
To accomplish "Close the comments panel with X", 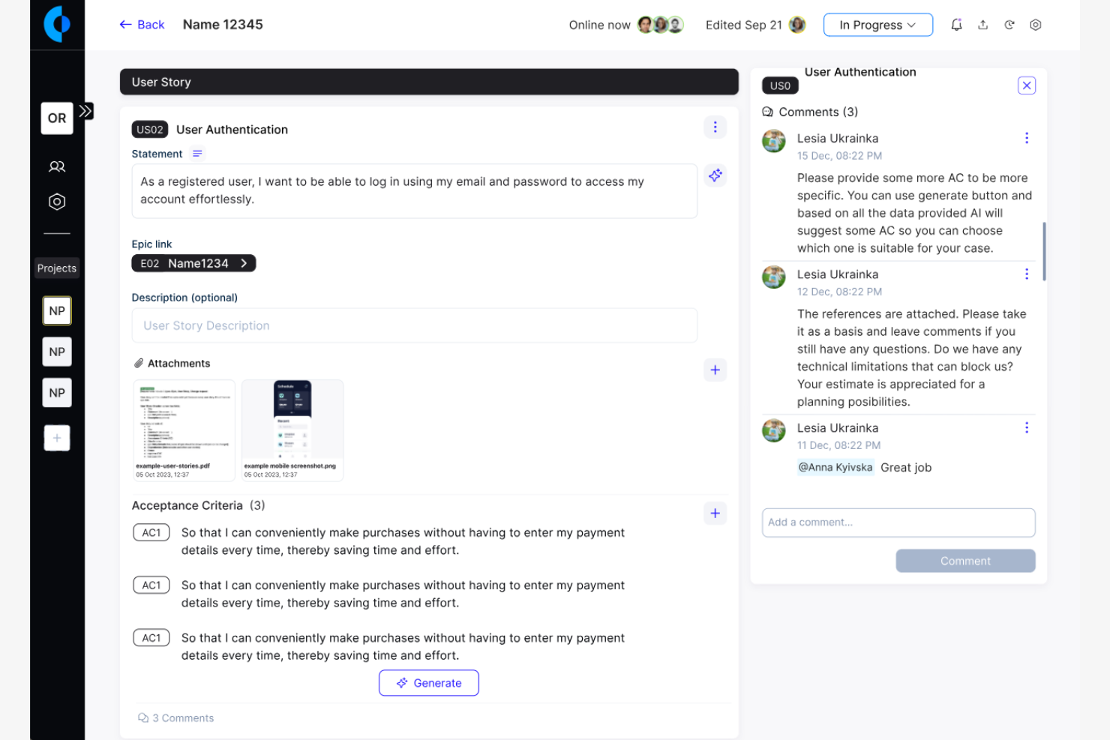I will click(1027, 85).
